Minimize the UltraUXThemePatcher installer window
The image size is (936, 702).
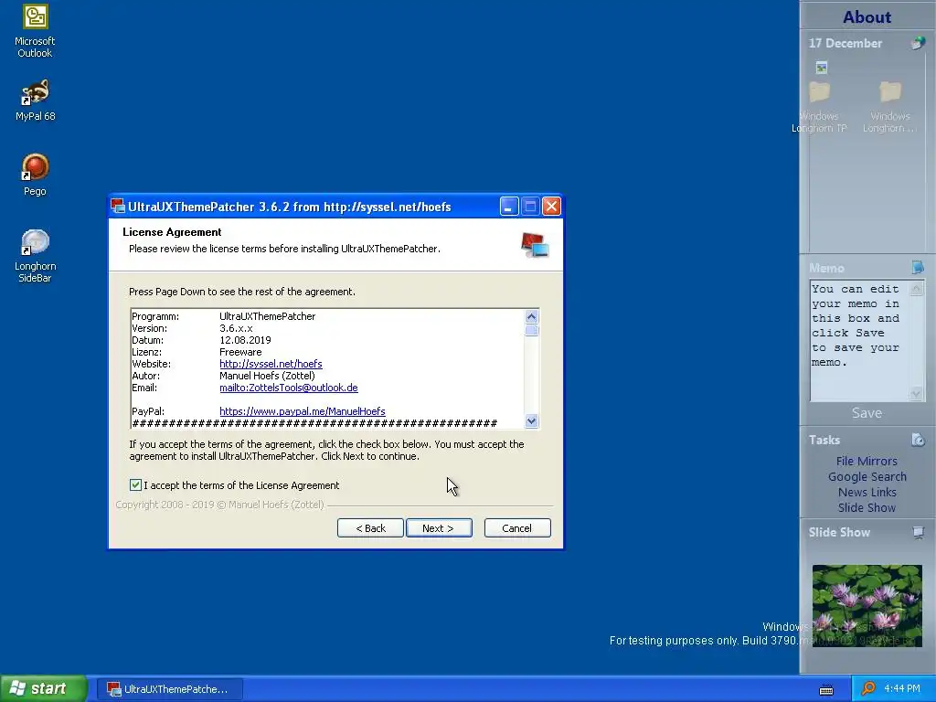pyautogui.click(x=508, y=207)
